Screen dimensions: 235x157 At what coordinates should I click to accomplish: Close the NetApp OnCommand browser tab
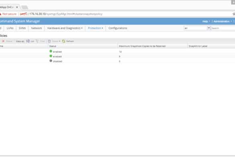(x=17, y=7)
